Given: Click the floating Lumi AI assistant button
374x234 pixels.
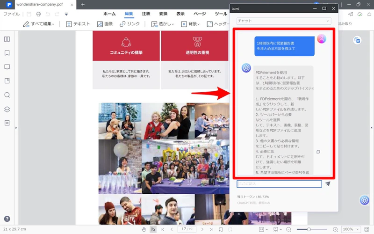Looking at the screenshot, I should (x=364, y=200).
